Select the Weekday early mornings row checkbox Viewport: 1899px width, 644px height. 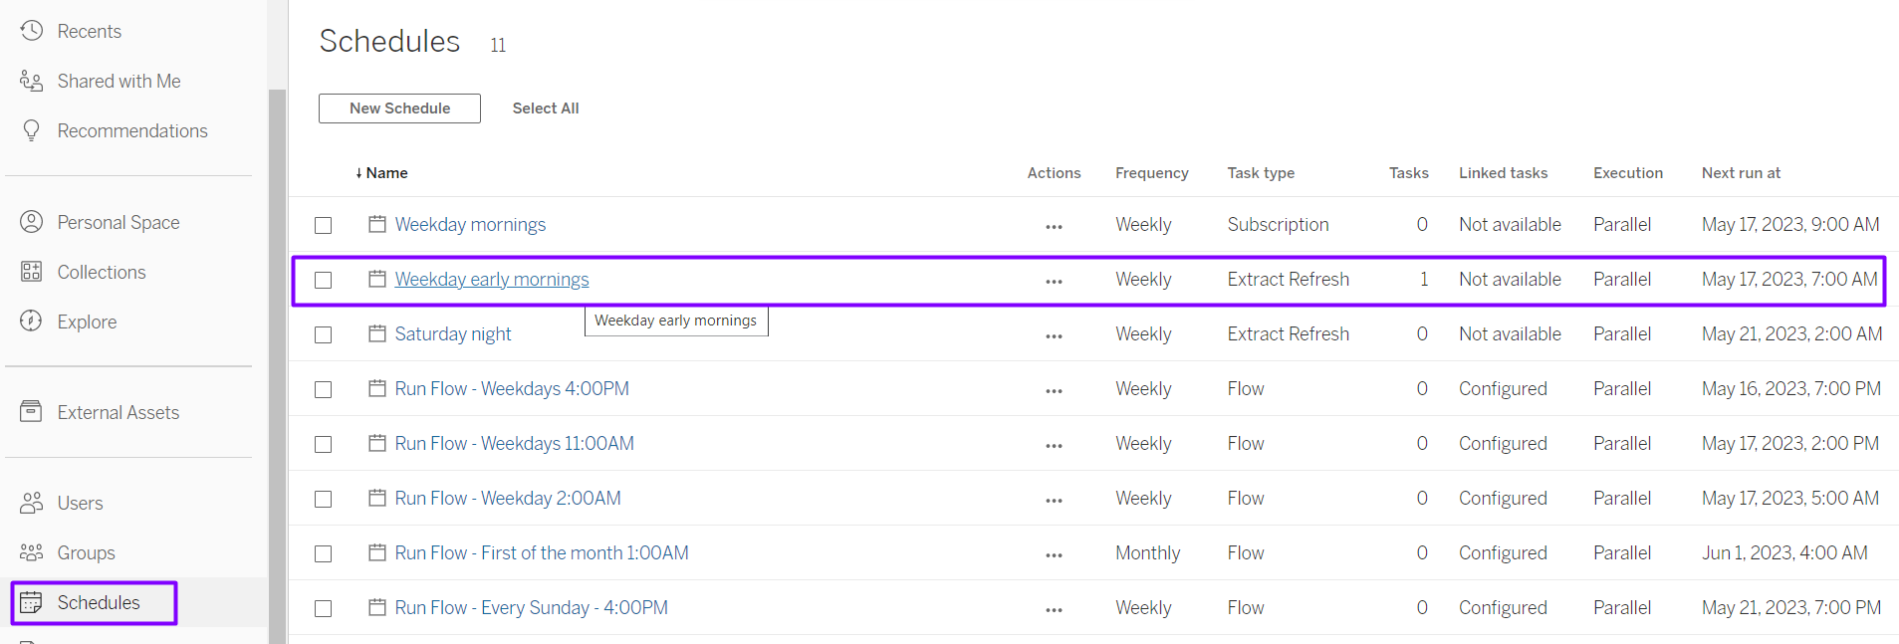(x=324, y=280)
